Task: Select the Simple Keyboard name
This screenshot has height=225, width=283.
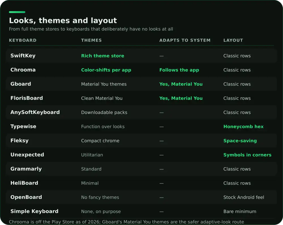Action: click(34, 211)
